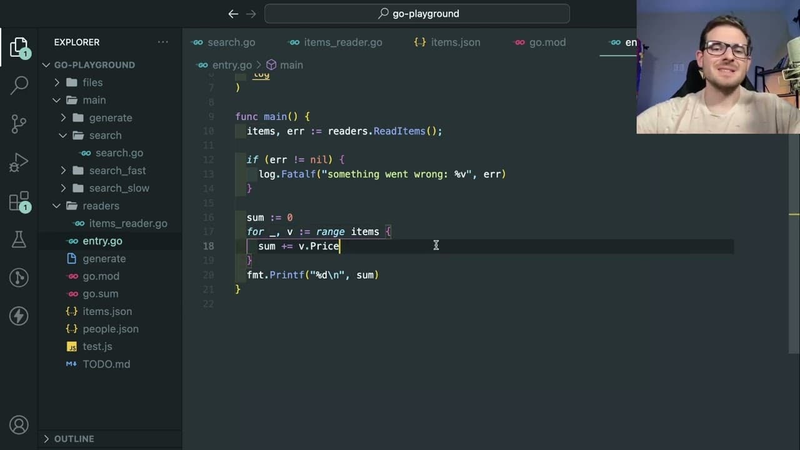Open the Git graph icon in activity bar
Viewport: 800px width, 450px height.
point(19,277)
